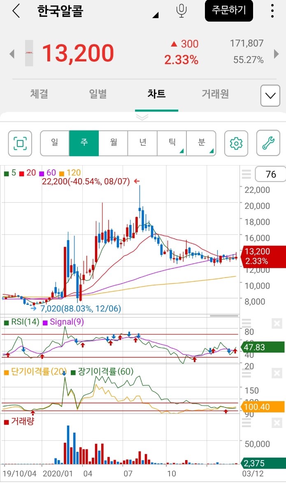The height and width of the screenshot is (484, 286).
Task: Switch to the 차트 tab
Action: click(156, 94)
